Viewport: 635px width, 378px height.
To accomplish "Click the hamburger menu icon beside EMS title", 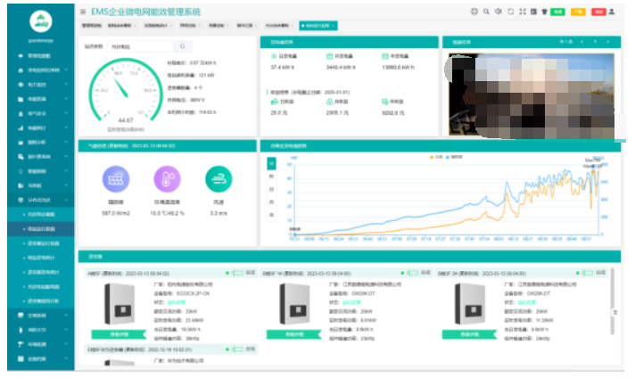I will coord(83,12).
